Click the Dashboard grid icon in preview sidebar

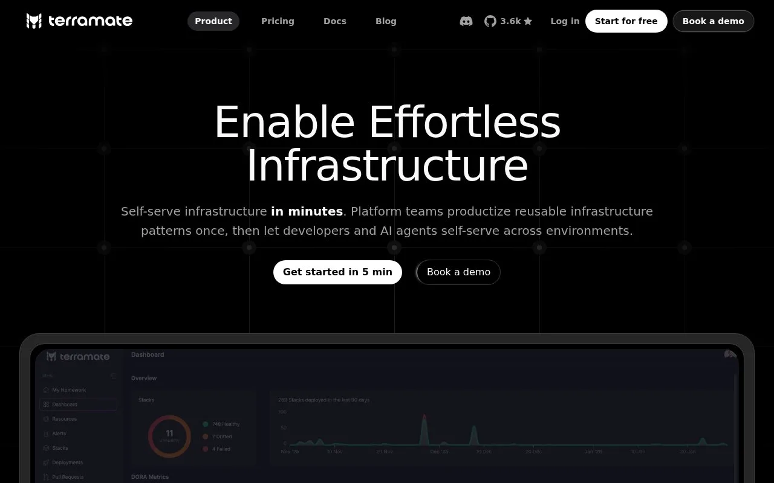[x=47, y=405]
